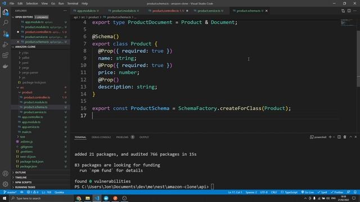Kill terminal with the trash icon
This screenshot has height=202, width=360.
[x=345, y=137]
